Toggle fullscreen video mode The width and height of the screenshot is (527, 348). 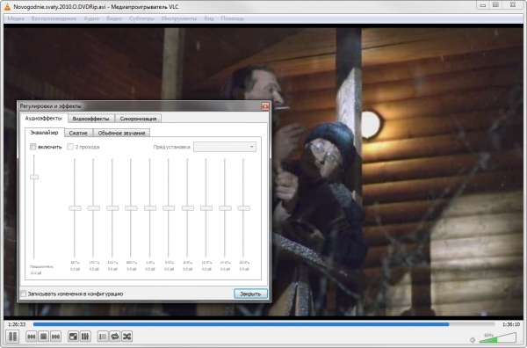tap(73, 337)
